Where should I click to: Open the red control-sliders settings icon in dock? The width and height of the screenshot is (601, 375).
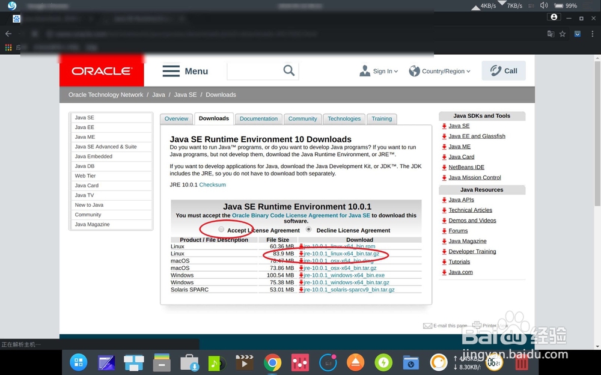click(x=300, y=362)
